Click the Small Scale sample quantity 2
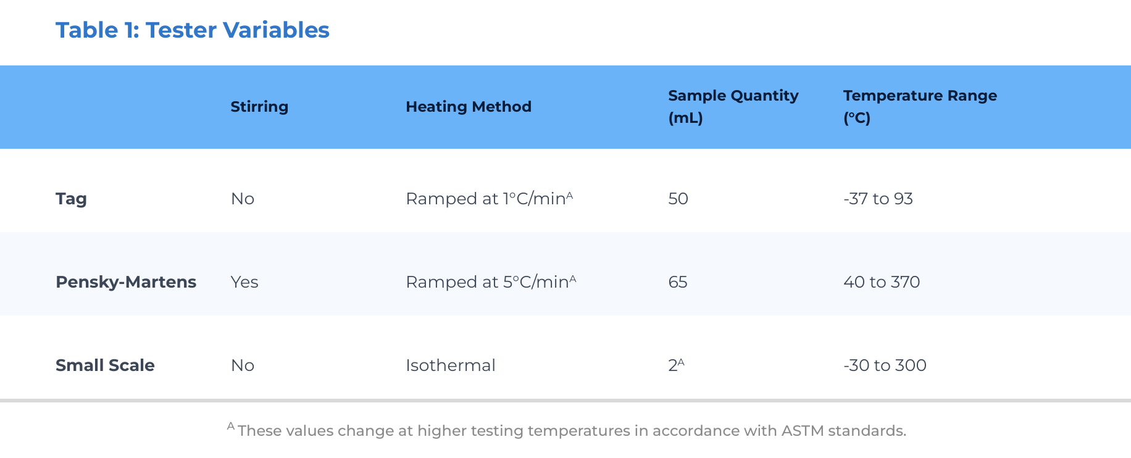Viewport: 1131px width, 458px height. (676, 365)
